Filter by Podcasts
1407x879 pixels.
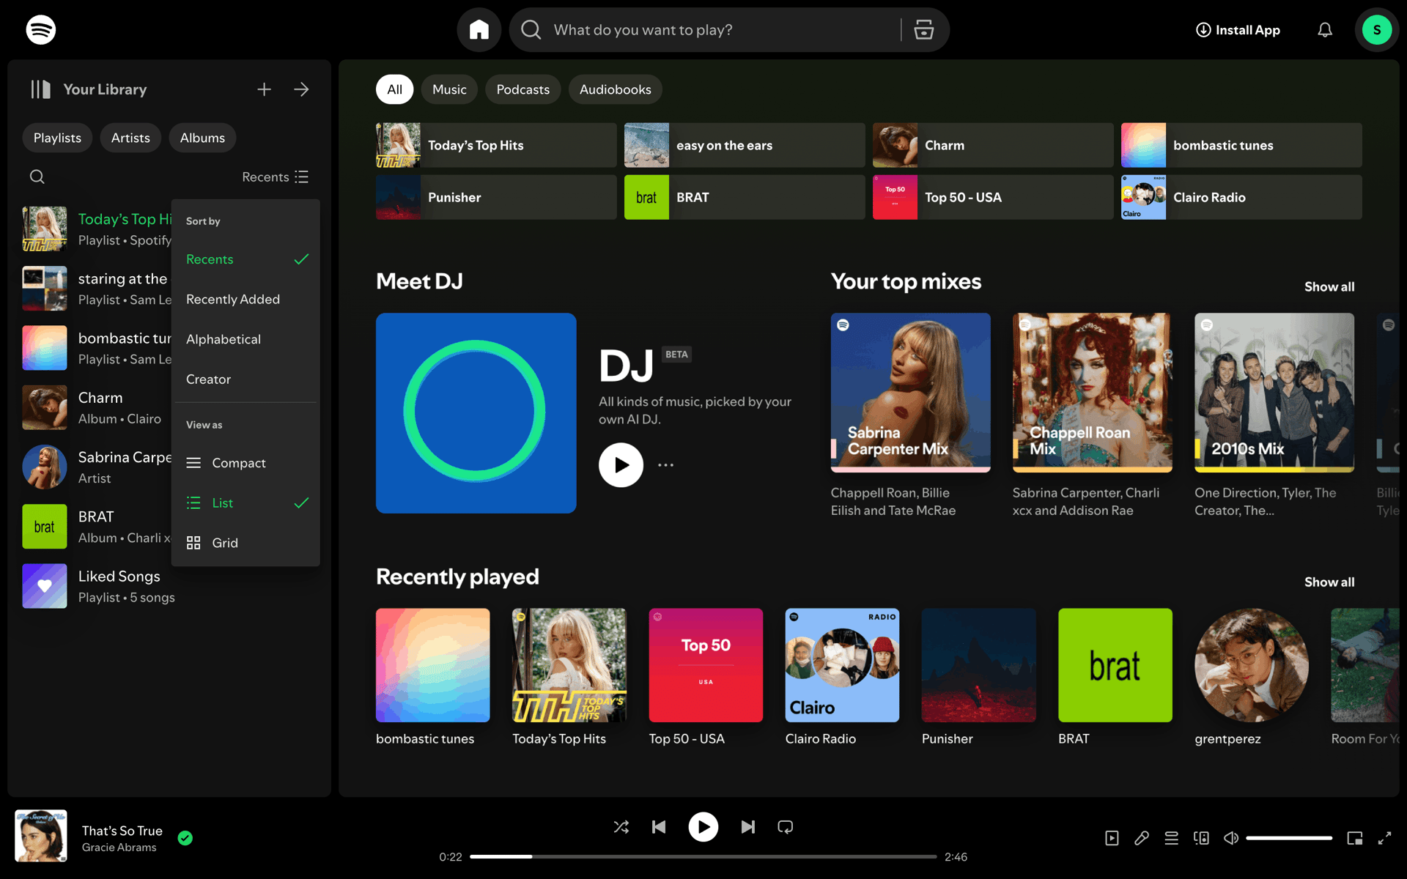tap(522, 89)
